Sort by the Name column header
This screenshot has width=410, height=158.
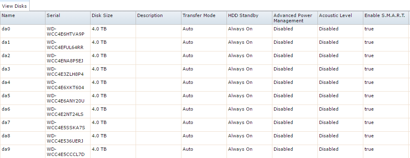click(x=22, y=18)
